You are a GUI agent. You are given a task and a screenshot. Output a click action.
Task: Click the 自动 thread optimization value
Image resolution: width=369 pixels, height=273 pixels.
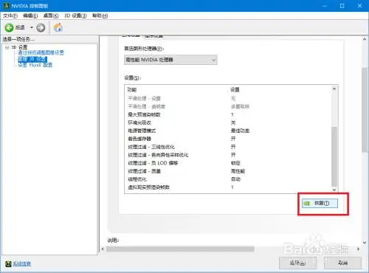point(235,179)
